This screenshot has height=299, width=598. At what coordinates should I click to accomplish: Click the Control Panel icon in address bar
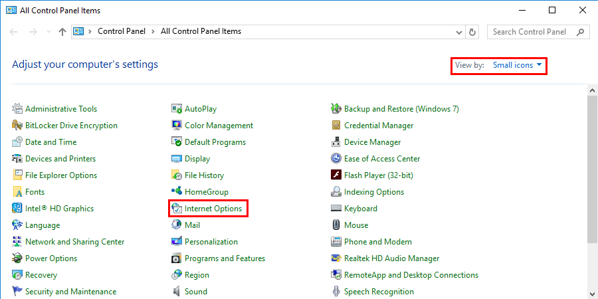point(78,32)
